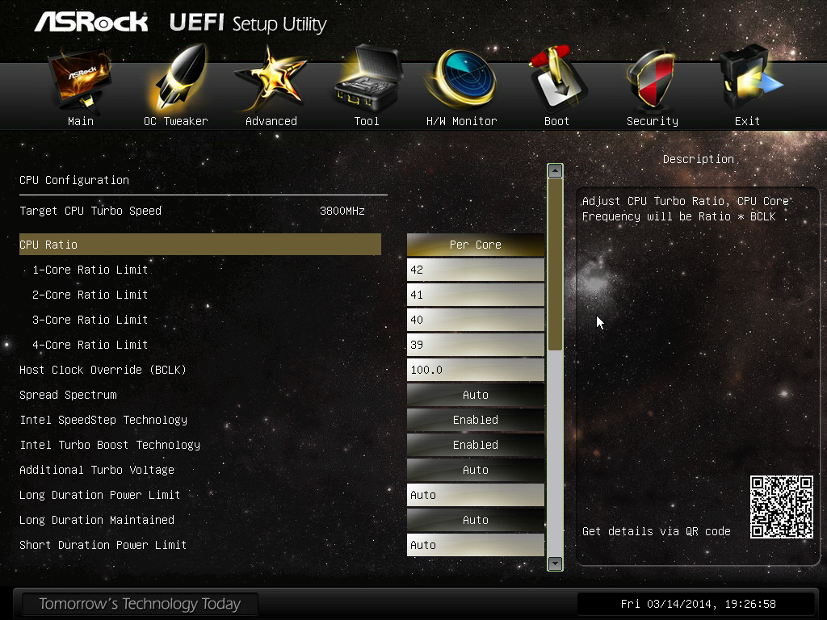Toggle Intel Turbo Boost Technology Enabled setting
827x620 pixels.
tap(475, 445)
